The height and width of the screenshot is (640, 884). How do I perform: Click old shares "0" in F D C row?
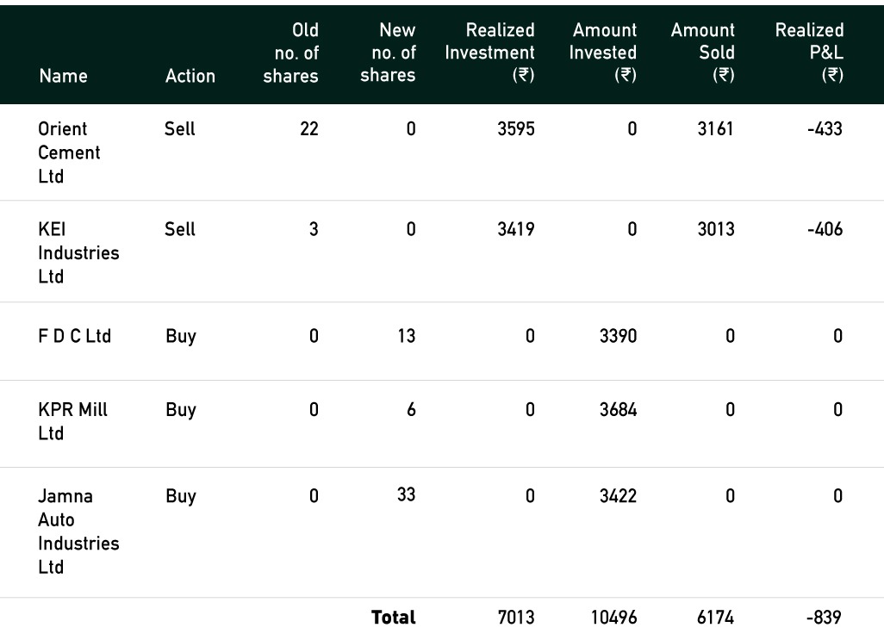tap(314, 336)
